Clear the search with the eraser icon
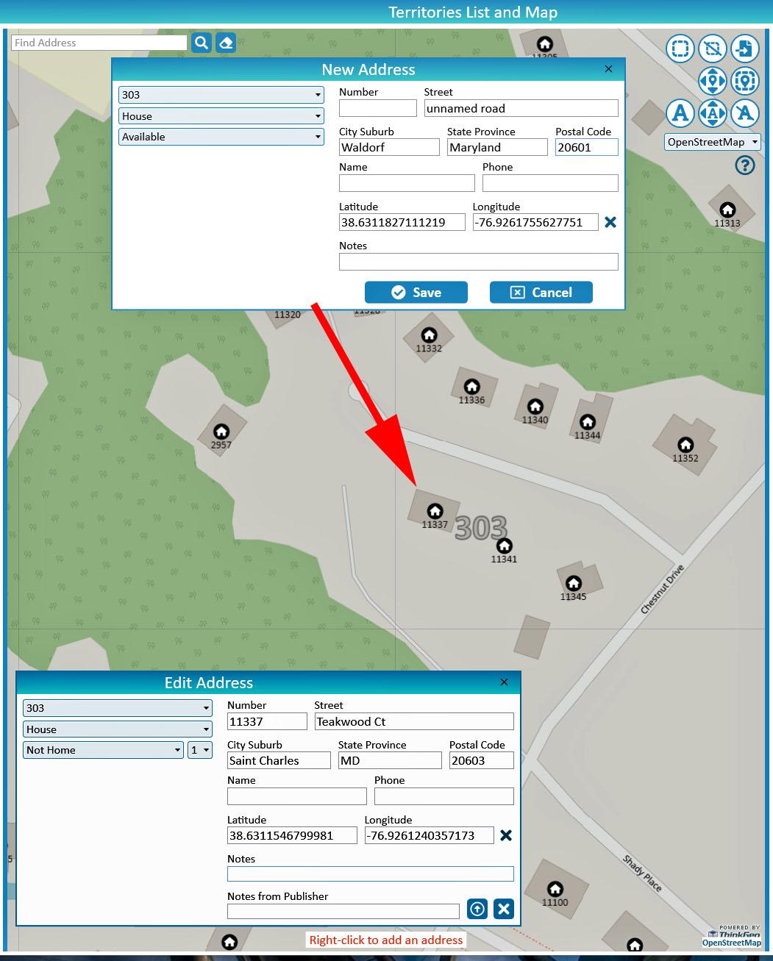This screenshot has height=961, width=773. point(226,43)
